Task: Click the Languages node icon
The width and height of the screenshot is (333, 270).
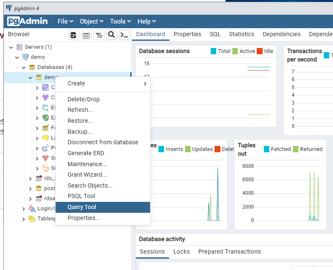Action: coord(46,138)
